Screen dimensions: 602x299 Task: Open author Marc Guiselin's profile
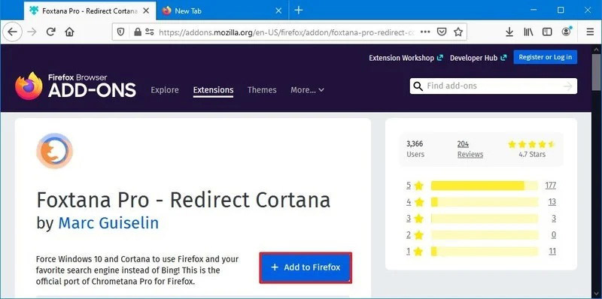click(x=108, y=223)
